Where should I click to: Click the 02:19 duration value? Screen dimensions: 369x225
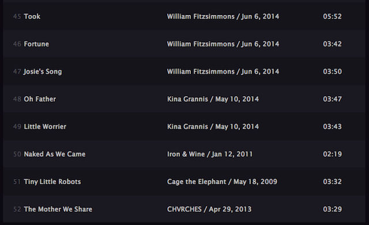pyautogui.click(x=332, y=154)
